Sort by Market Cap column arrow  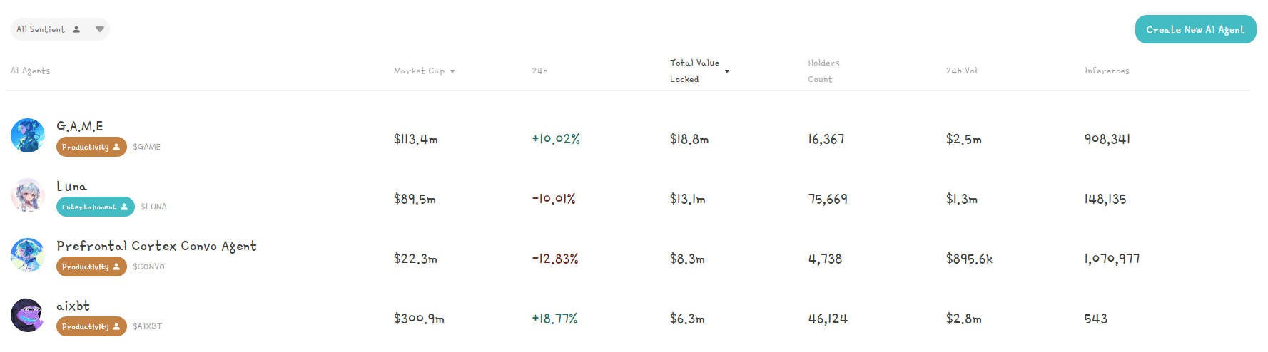[x=452, y=71]
